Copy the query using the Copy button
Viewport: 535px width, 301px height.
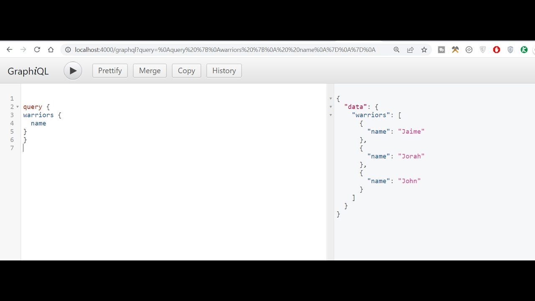click(186, 71)
